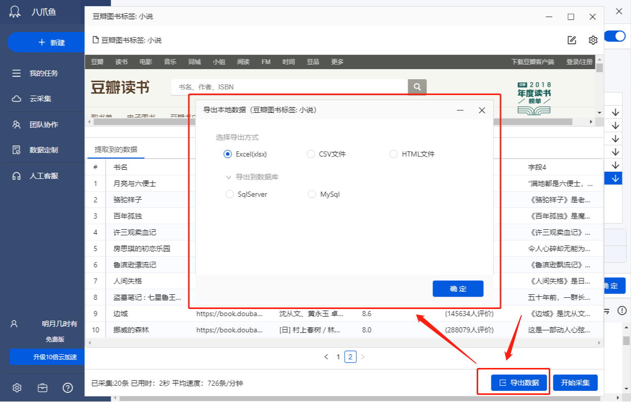Maximize the 豆瓣图书标签 task window
631x402 pixels.
coord(571,16)
